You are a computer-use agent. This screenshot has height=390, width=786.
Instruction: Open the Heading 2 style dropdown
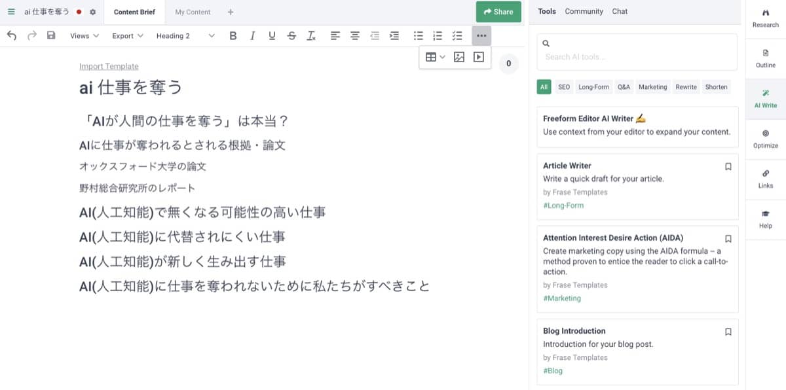click(x=185, y=35)
